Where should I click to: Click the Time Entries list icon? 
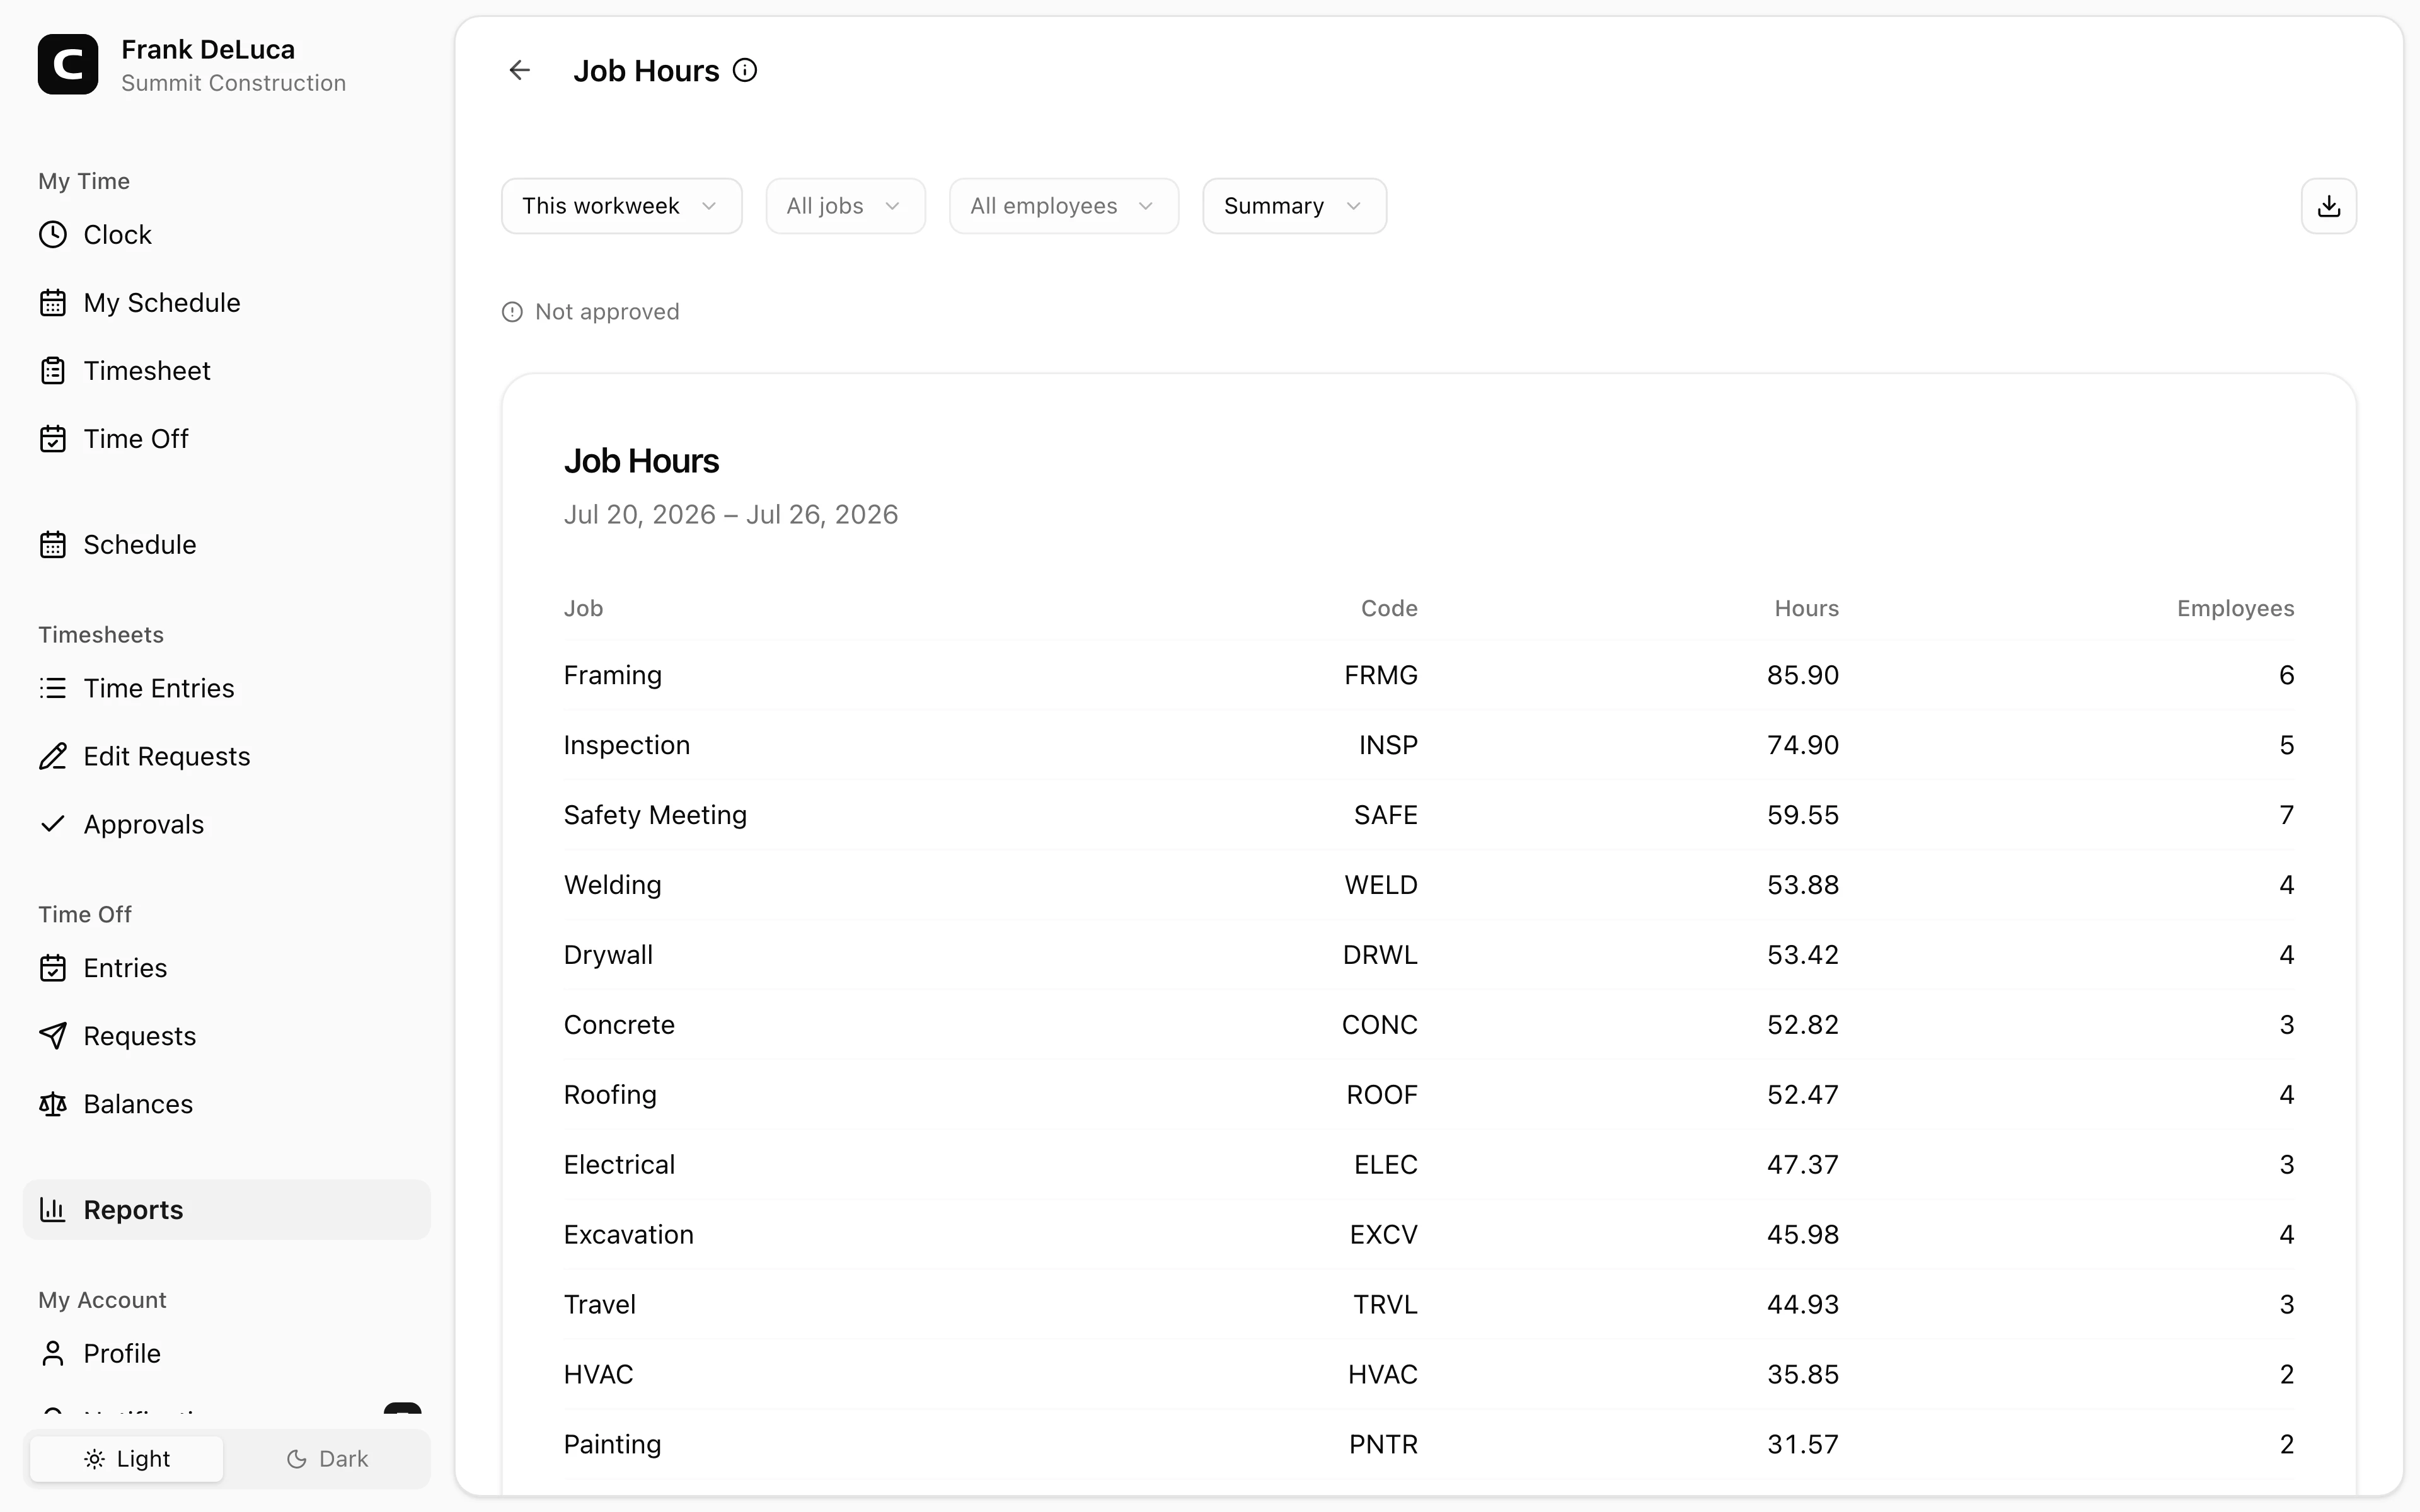pyautogui.click(x=53, y=689)
